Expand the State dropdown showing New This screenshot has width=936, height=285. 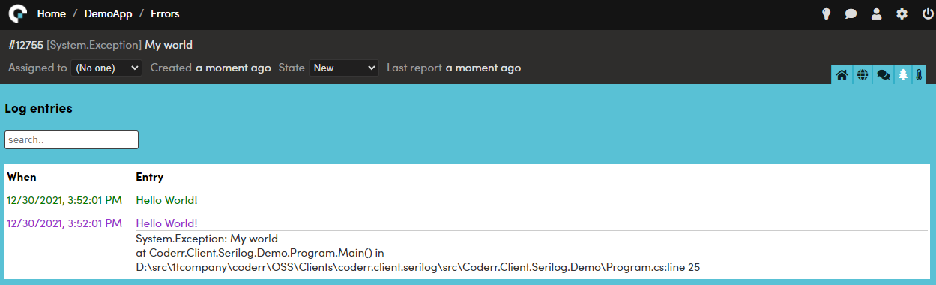344,67
